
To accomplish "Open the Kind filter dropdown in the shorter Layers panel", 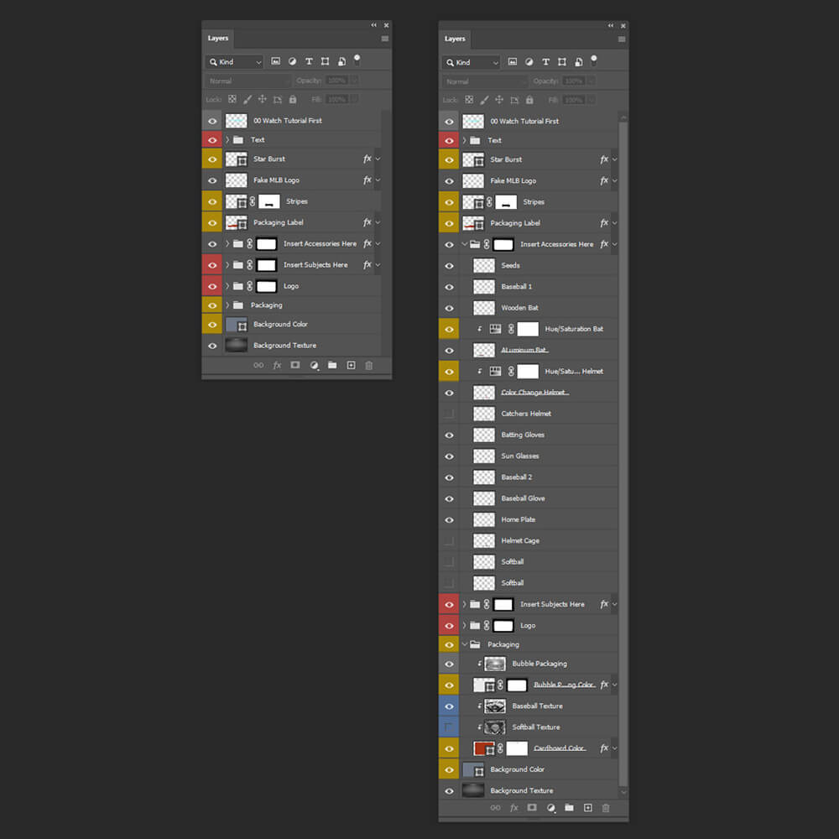I will 234,61.
